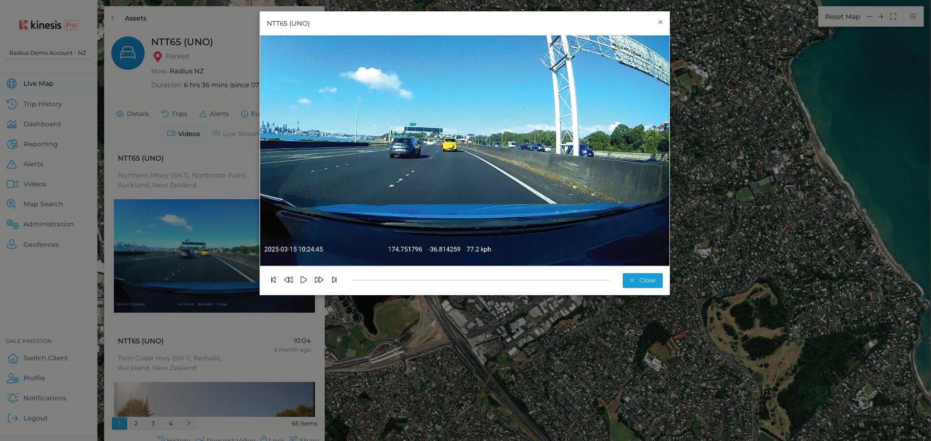Zoom out the map with minus
The height and width of the screenshot is (441, 931).
point(869,16)
